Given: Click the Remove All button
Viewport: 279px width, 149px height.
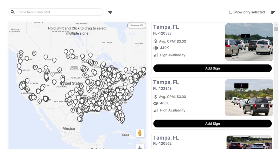Looking at the screenshot, I should (x=136, y=25).
